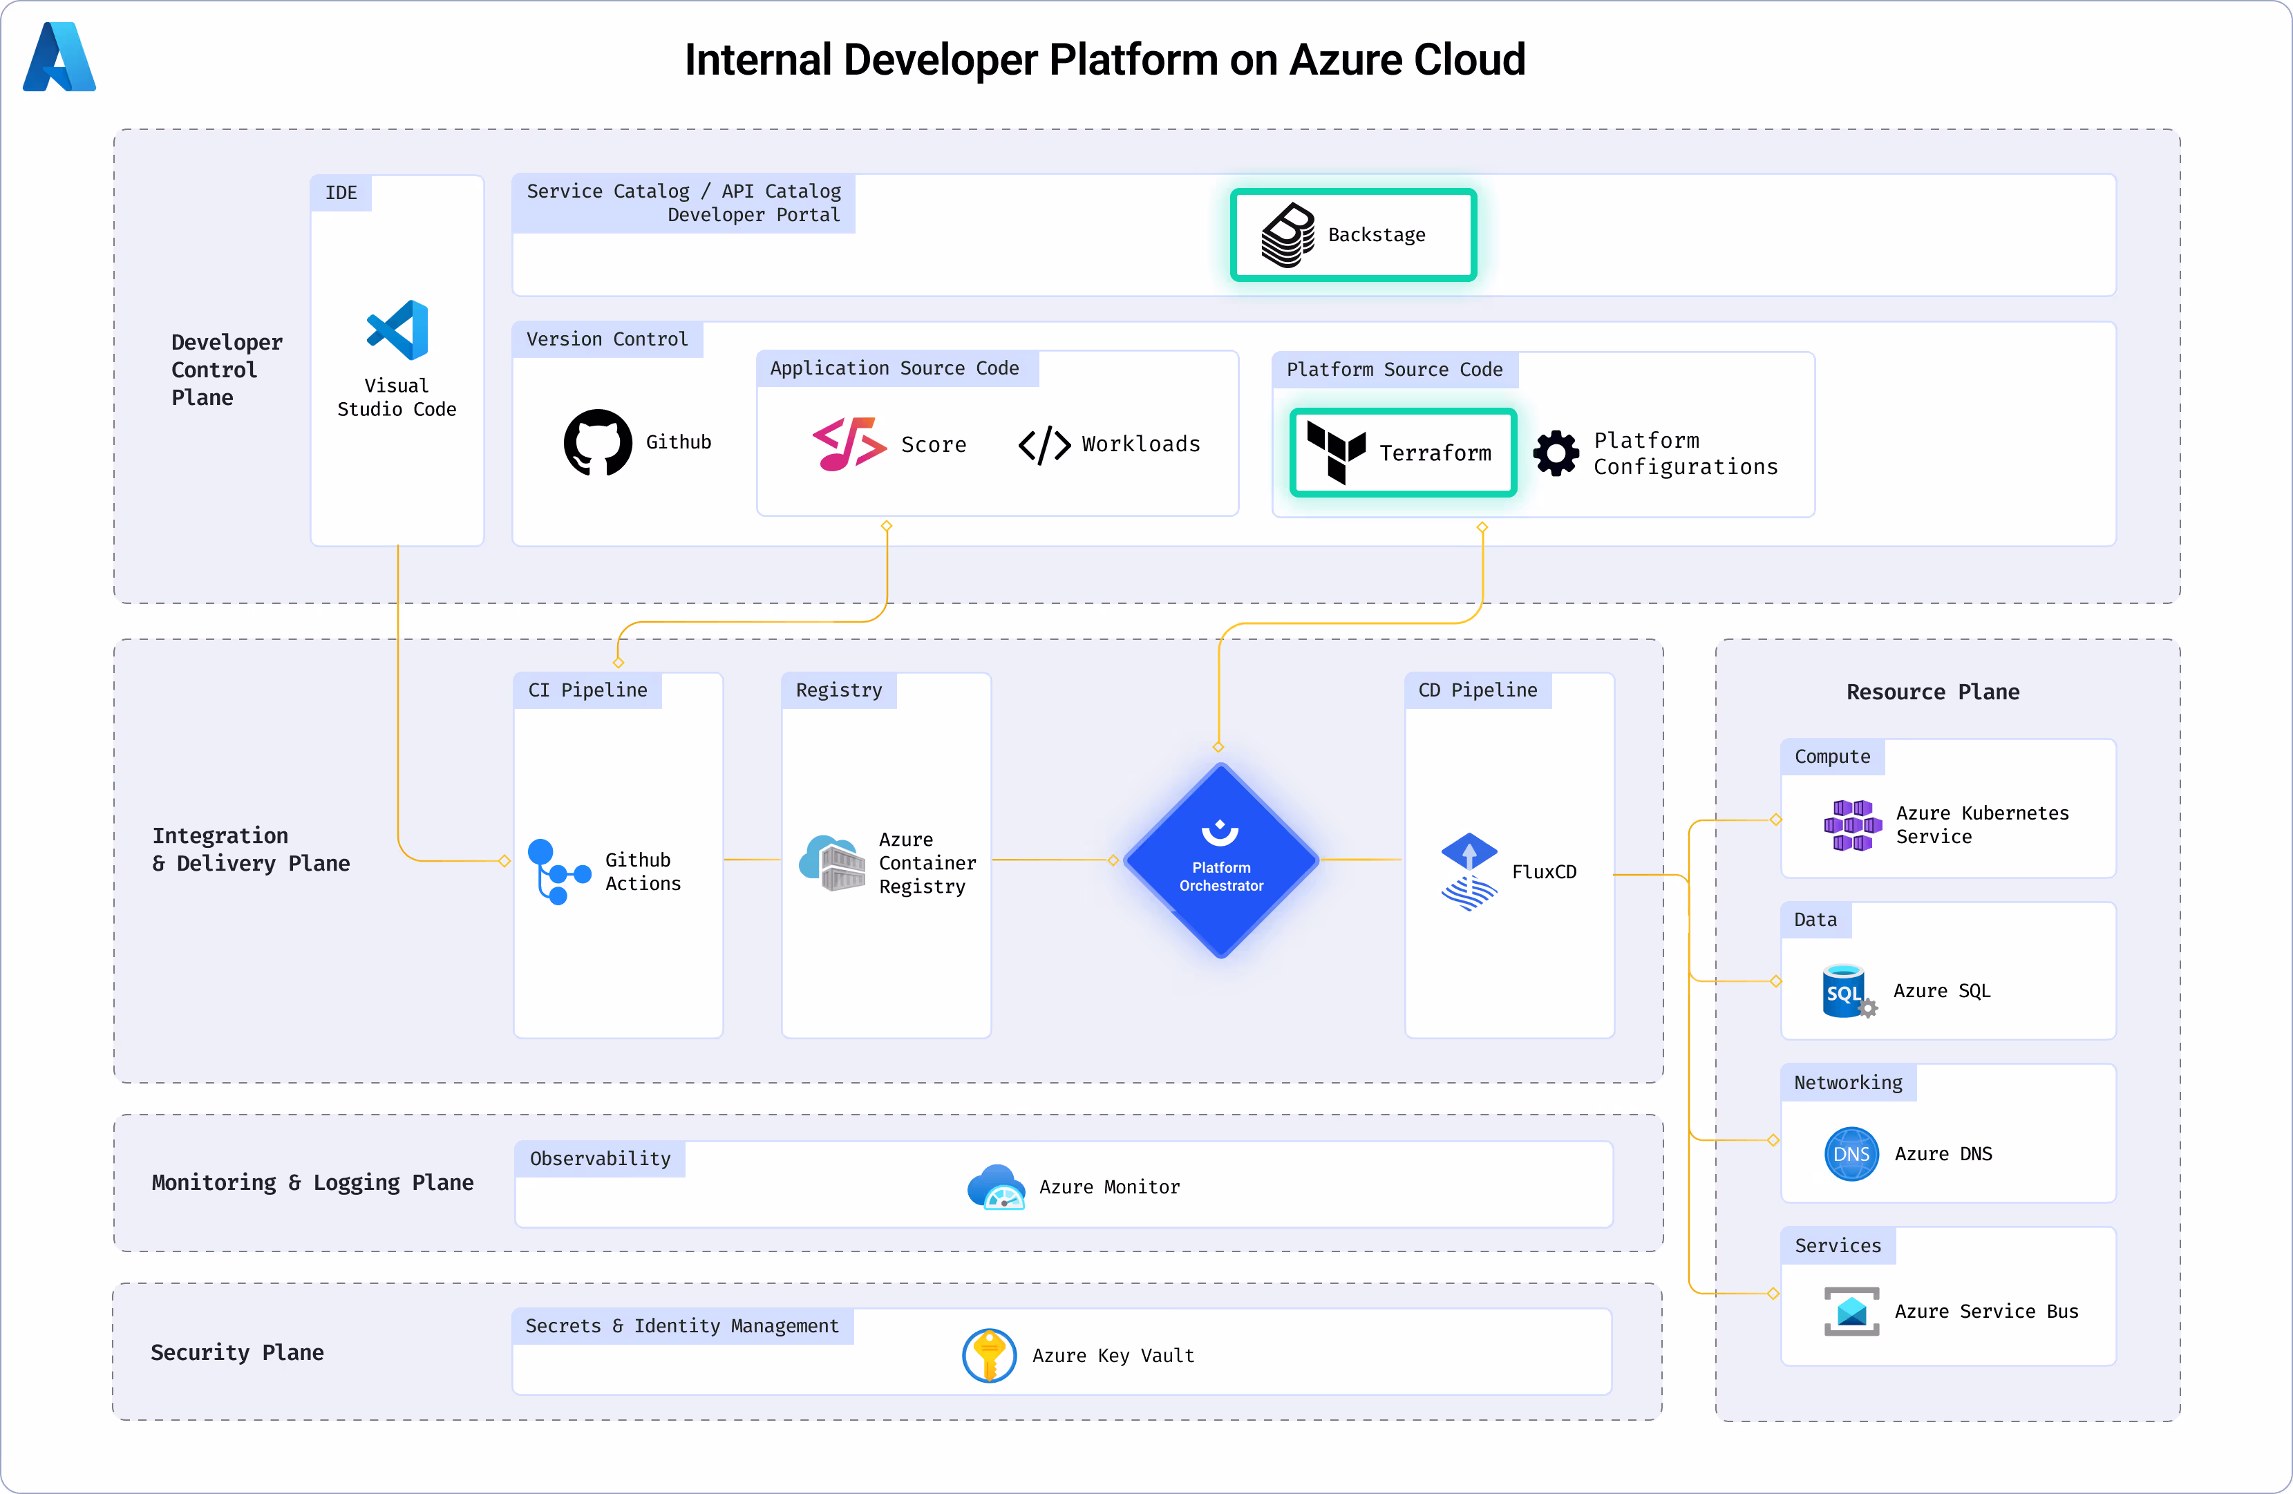Select the Azure Key Vault key icon

(990, 1355)
